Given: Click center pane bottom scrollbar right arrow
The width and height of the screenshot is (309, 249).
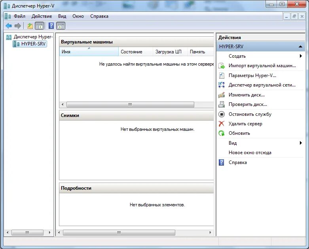Looking at the screenshot, I should (x=210, y=232).
